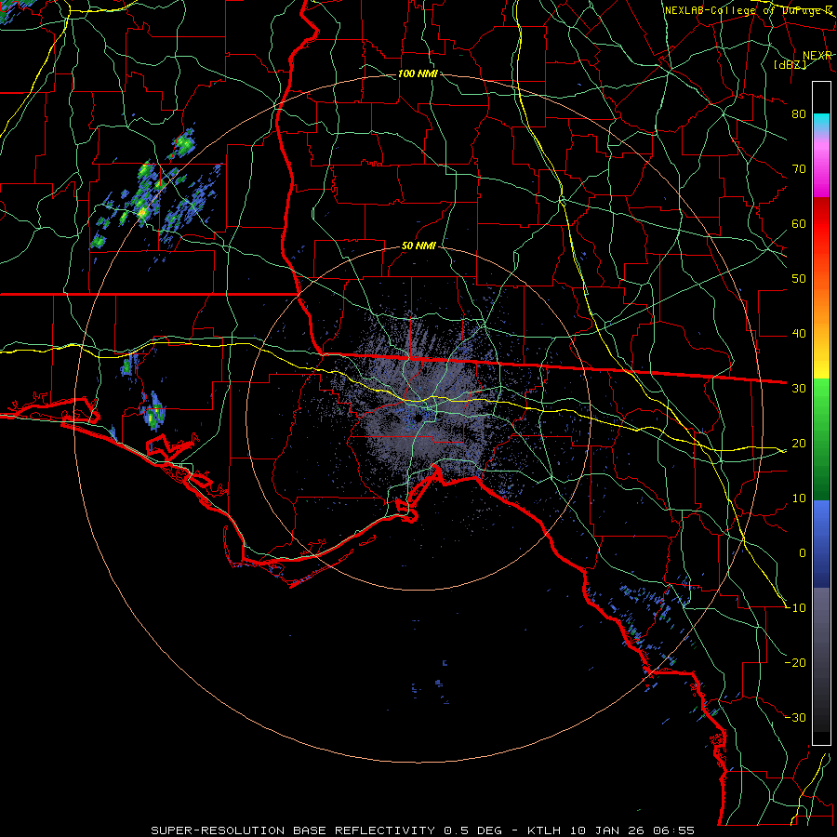Click the 100 NMI range ring label
This screenshot has width=837, height=837.
418,73
